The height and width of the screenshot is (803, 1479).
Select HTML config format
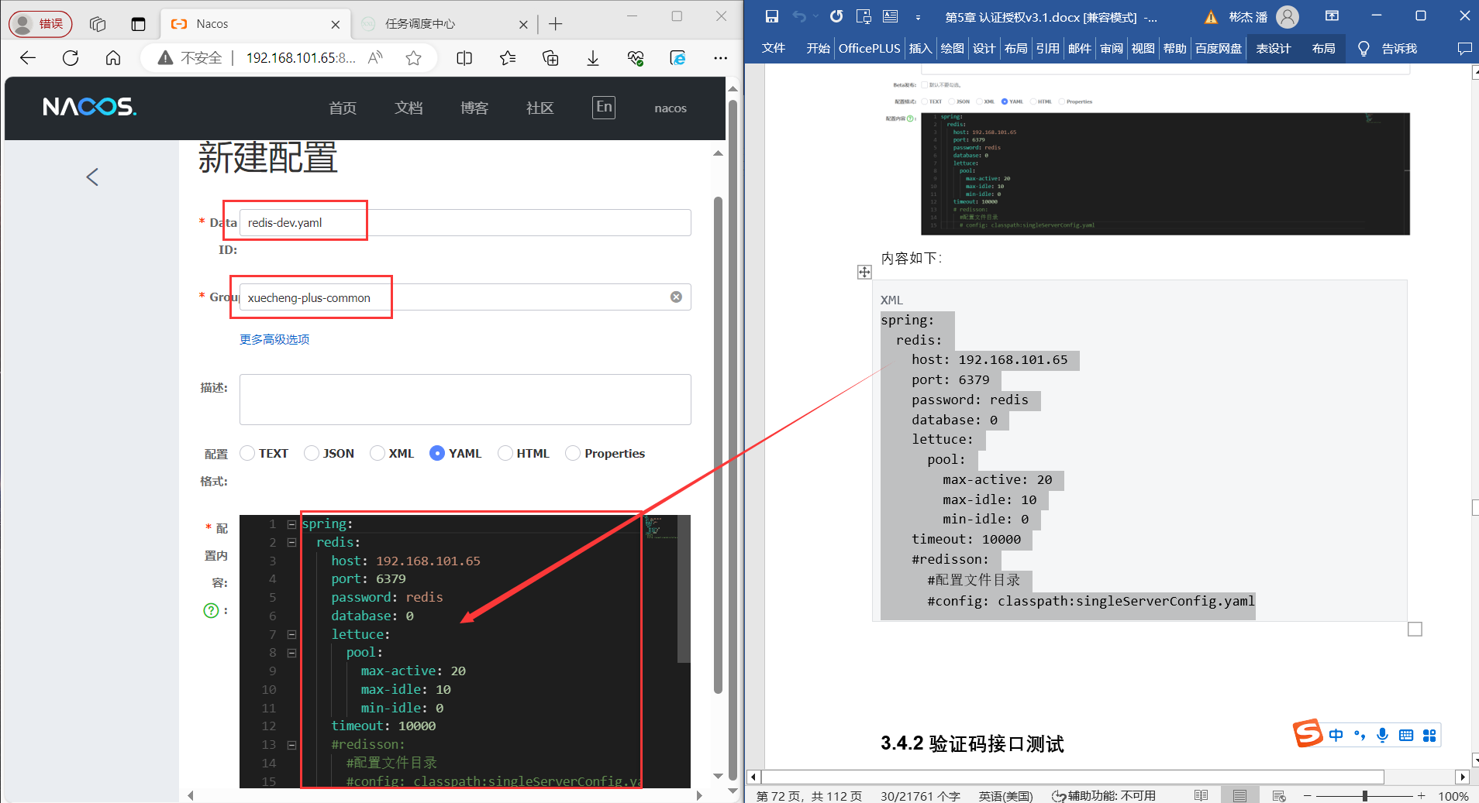pos(505,453)
